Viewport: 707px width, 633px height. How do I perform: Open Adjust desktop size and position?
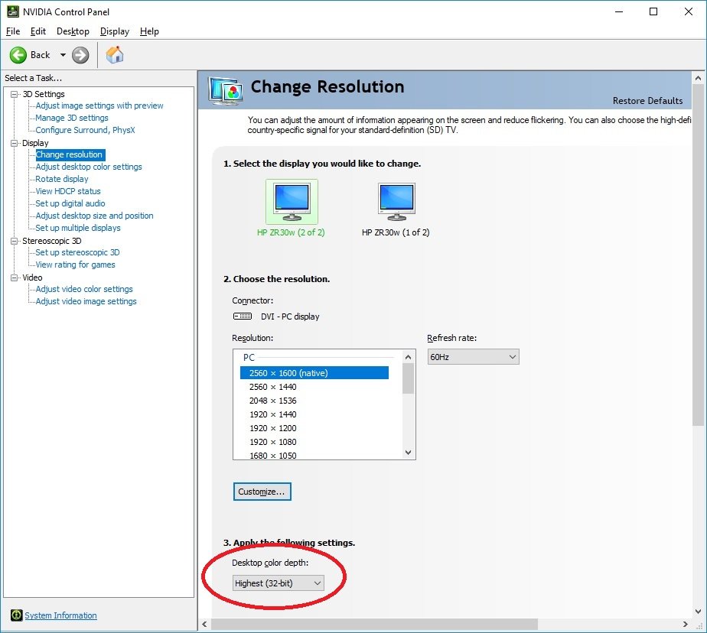(x=94, y=216)
